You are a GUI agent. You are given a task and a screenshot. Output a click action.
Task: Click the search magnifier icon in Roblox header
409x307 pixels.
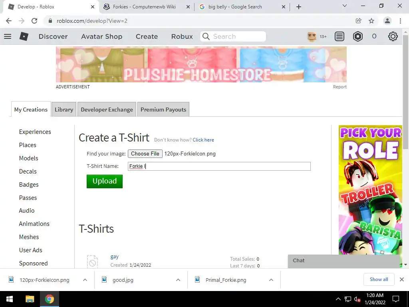click(206, 36)
